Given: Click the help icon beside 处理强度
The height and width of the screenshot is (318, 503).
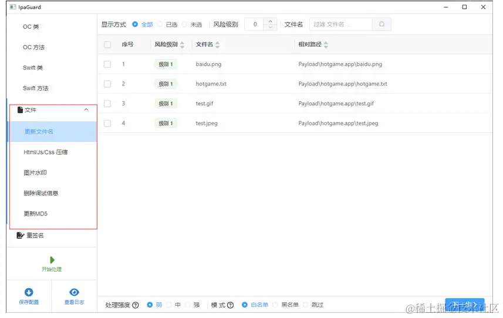Looking at the screenshot, I should (136, 305).
